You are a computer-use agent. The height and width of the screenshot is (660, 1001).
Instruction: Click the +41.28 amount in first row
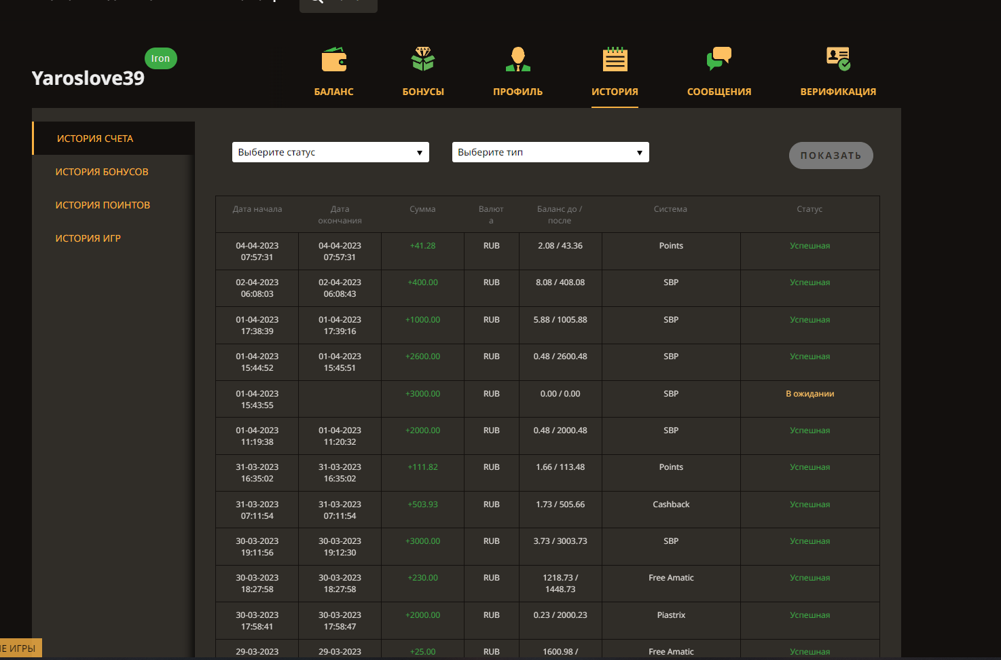422,246
